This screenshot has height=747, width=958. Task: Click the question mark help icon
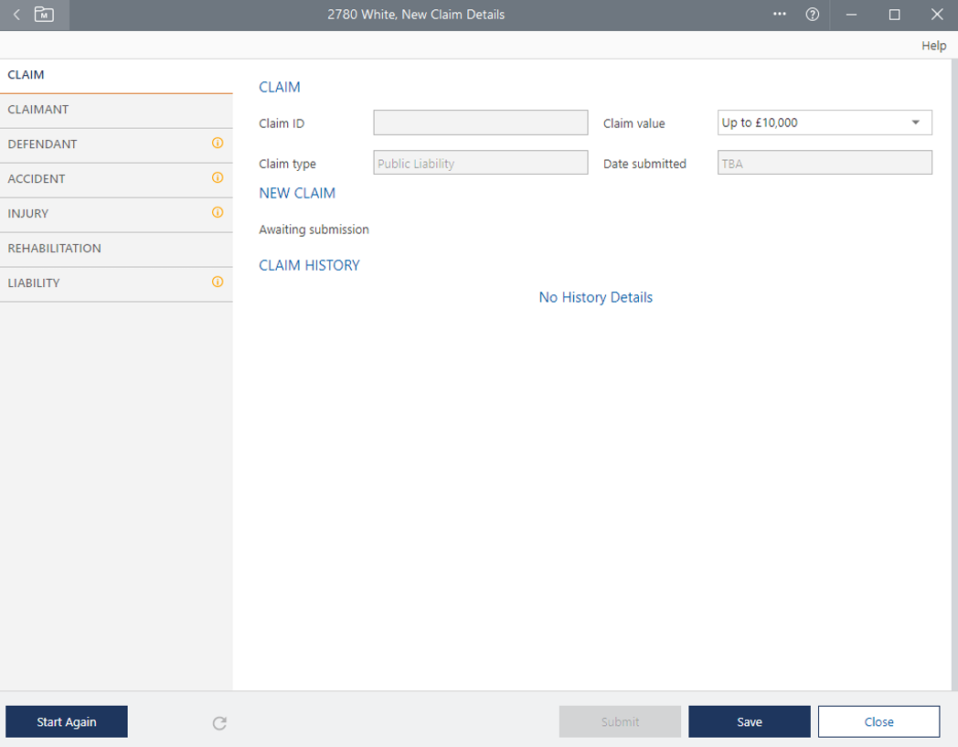812,15
